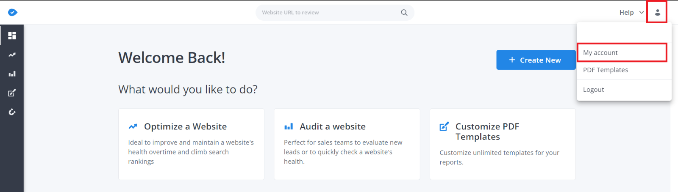Viewport: 678px width, 192px height.
Task: Open the dashboard grid icon in sidebar
Action: click(12, 36)
